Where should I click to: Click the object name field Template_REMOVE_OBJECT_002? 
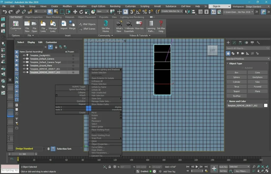pyautogui.click(x=244, y=106)
